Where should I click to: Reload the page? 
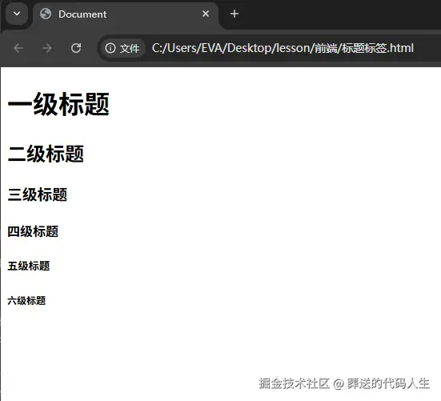[x=76, y=48]
